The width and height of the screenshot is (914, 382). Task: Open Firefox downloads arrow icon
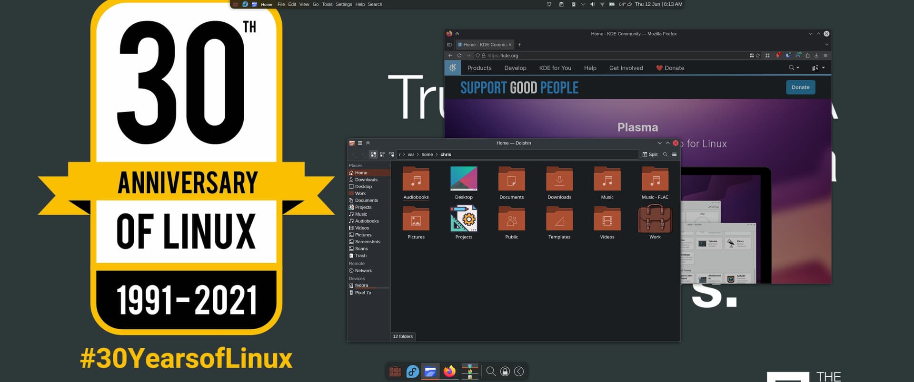click(x=816, y=56)
